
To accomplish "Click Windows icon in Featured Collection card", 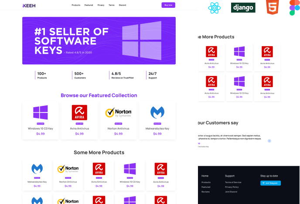I will (x=41, y=112).
